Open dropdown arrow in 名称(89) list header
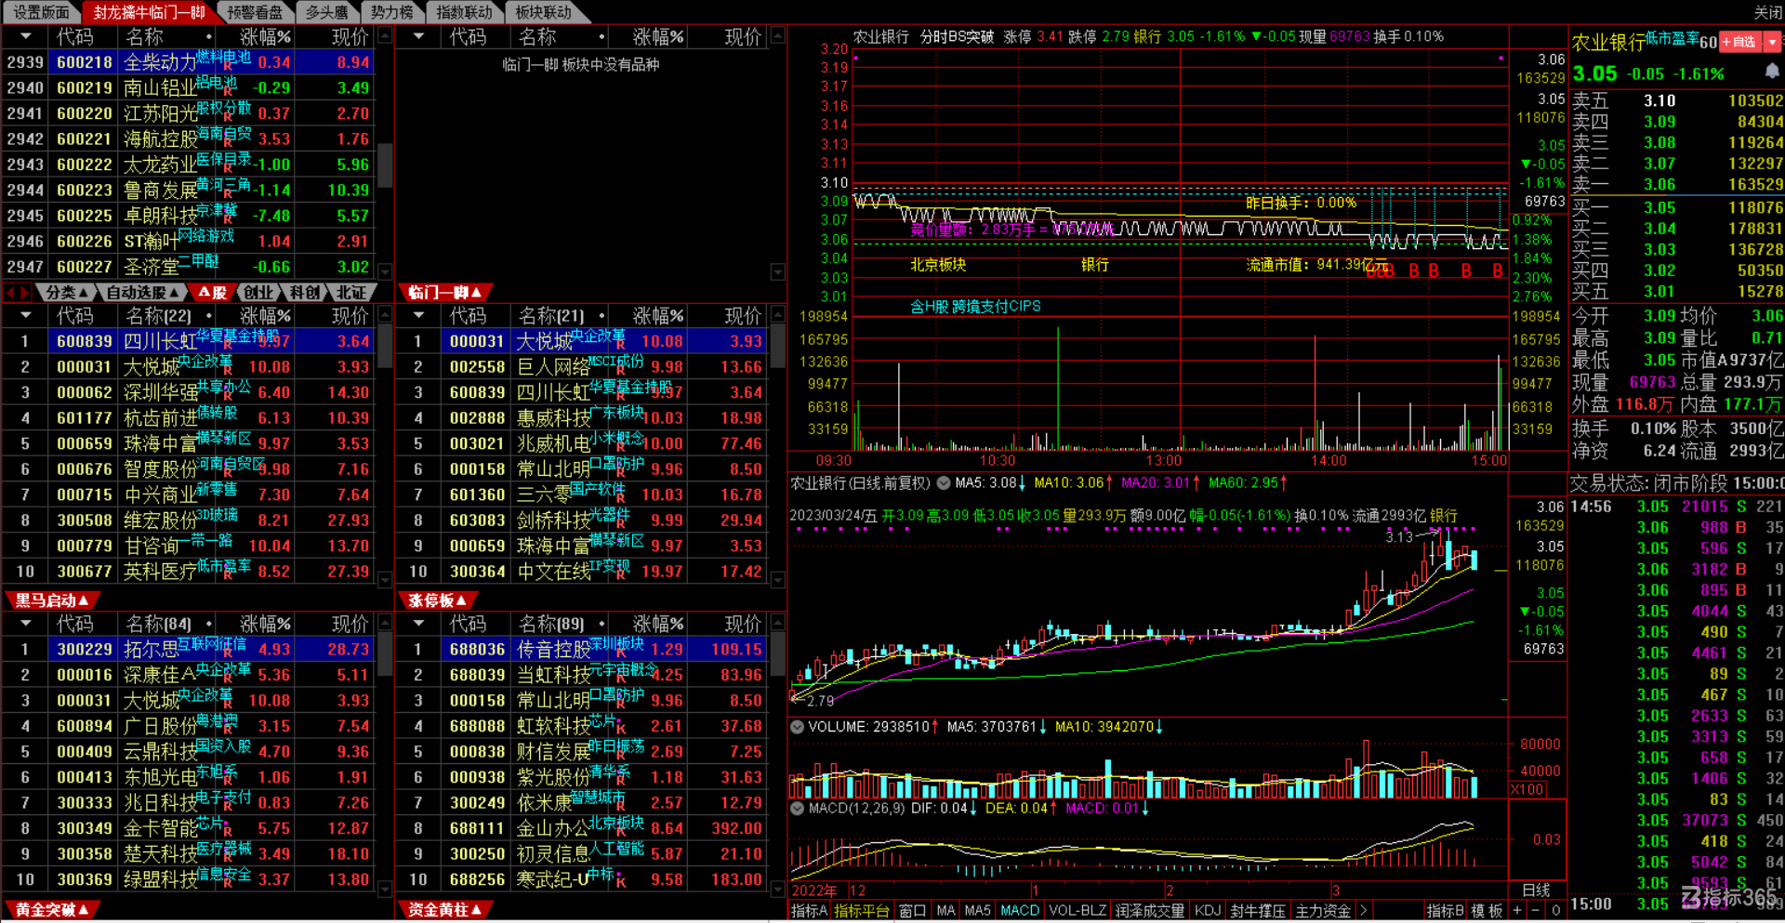The height and width of the screenshot is (923, 1785). (419, 623)
